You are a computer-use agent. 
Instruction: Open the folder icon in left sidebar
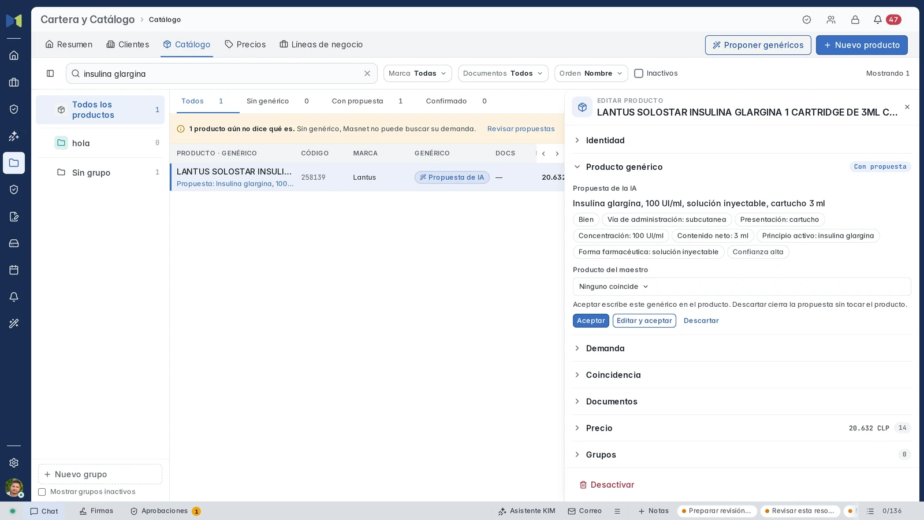tap(14, 163)
